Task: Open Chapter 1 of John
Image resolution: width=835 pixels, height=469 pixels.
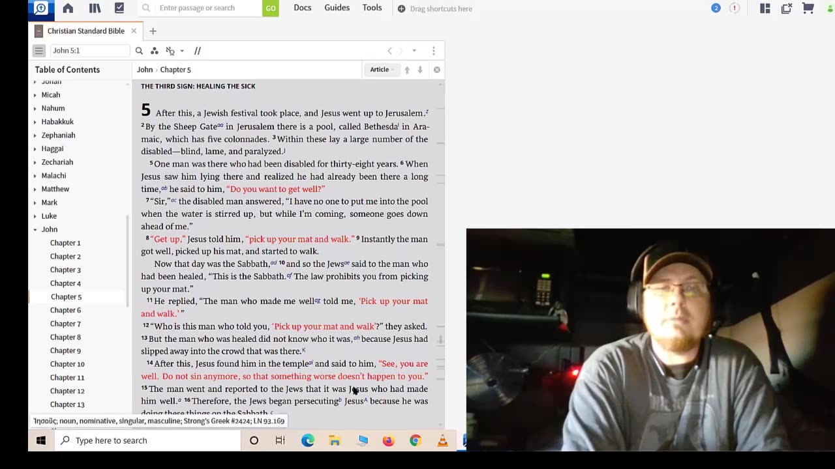Action: click(x=65, y=243)
